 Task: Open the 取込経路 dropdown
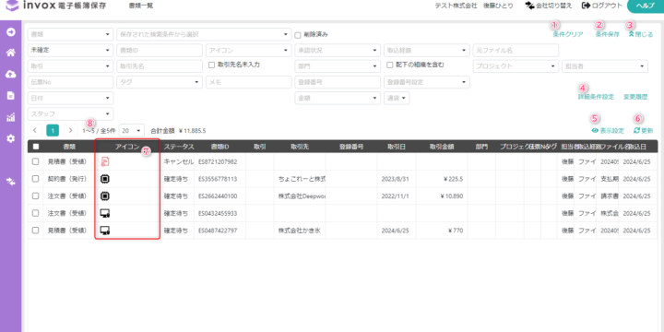426,51
